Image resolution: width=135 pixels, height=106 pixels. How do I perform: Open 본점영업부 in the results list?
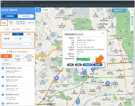[x=18, y=97]
